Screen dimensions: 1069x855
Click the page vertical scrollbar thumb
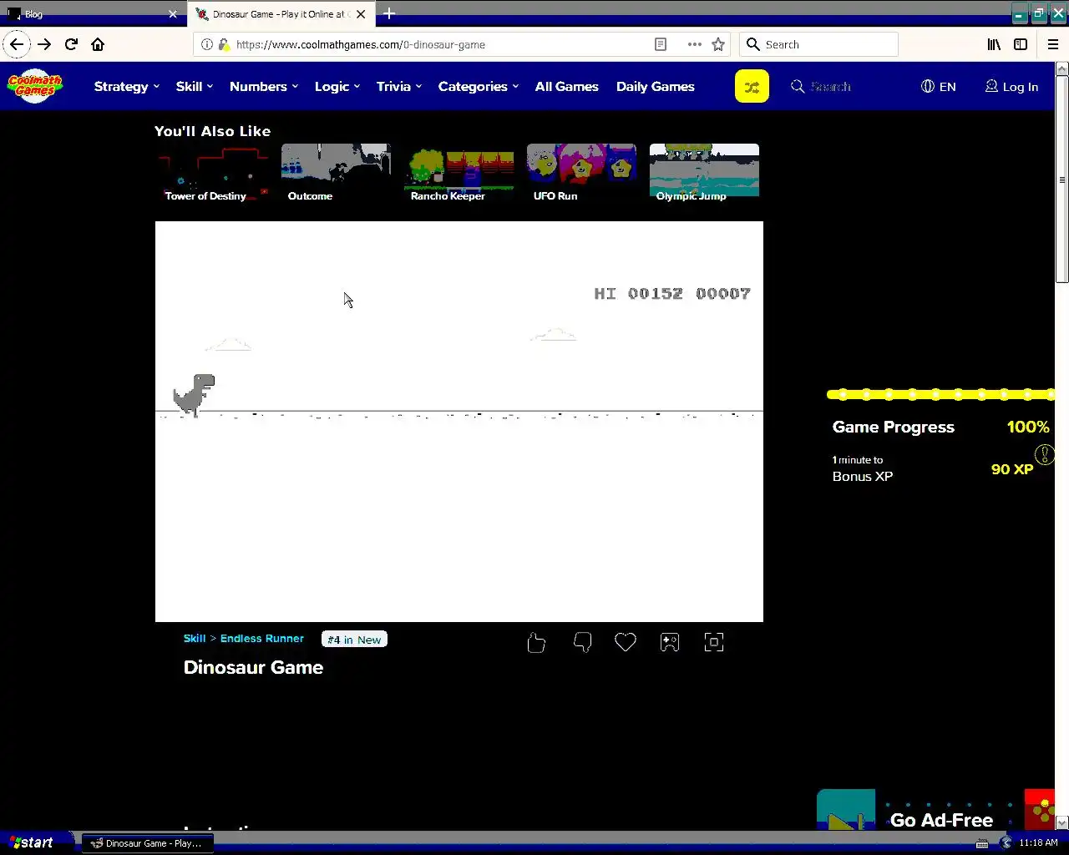click(x=1062, y=180)
